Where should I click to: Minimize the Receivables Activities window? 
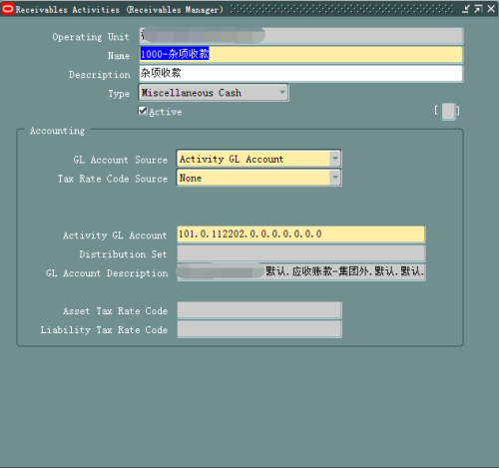coord(466,9)
